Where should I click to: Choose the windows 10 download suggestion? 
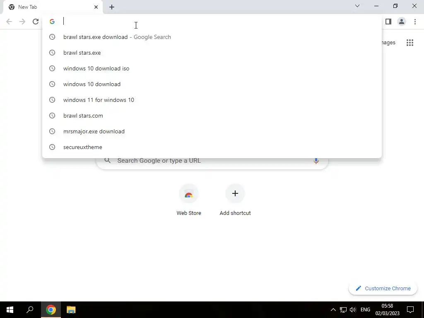coord(212,84)
